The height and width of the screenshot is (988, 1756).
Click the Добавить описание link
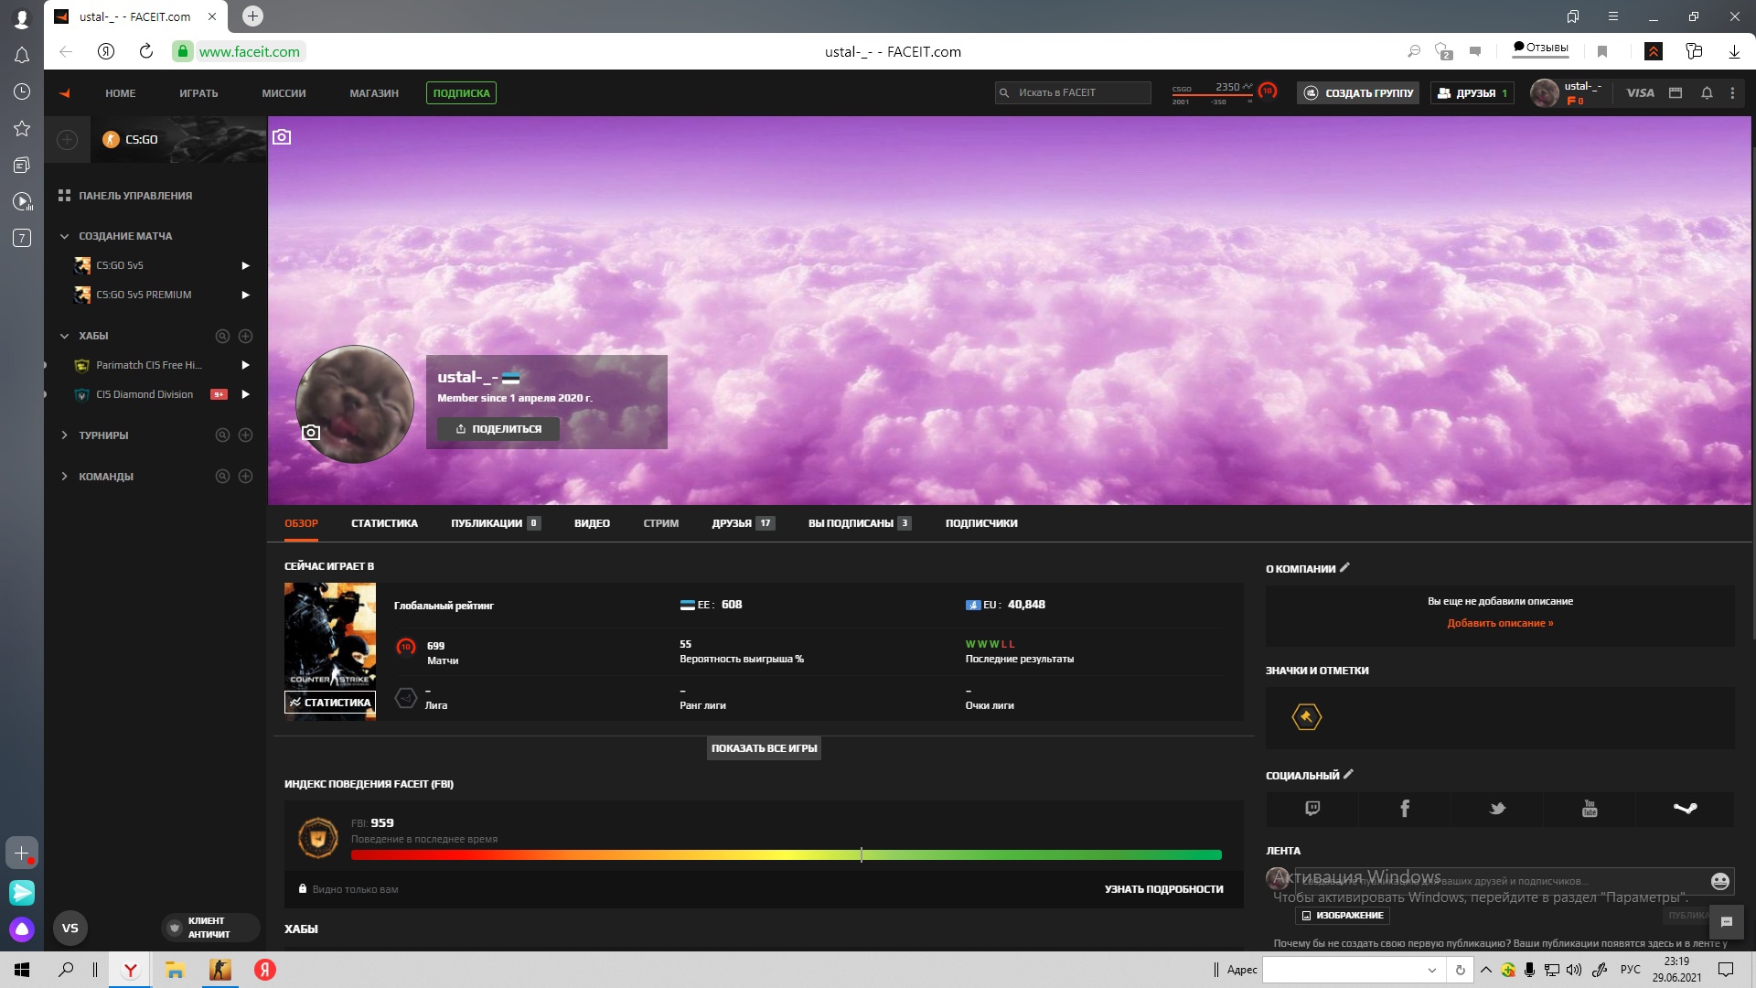click(1500, 623)
